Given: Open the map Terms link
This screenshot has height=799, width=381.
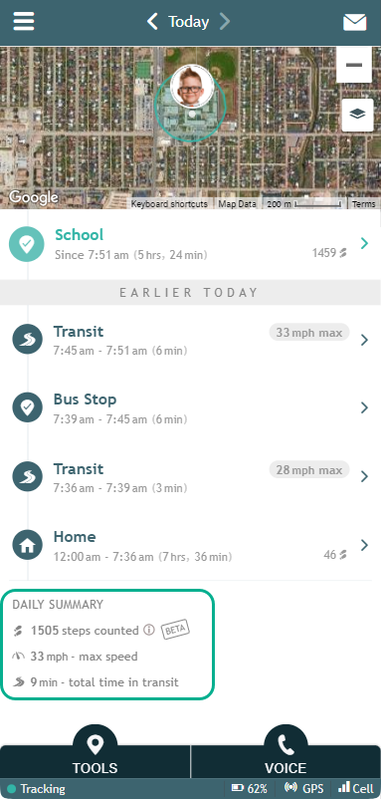Looking at the screenshot, I should click(x=364, y=204).
